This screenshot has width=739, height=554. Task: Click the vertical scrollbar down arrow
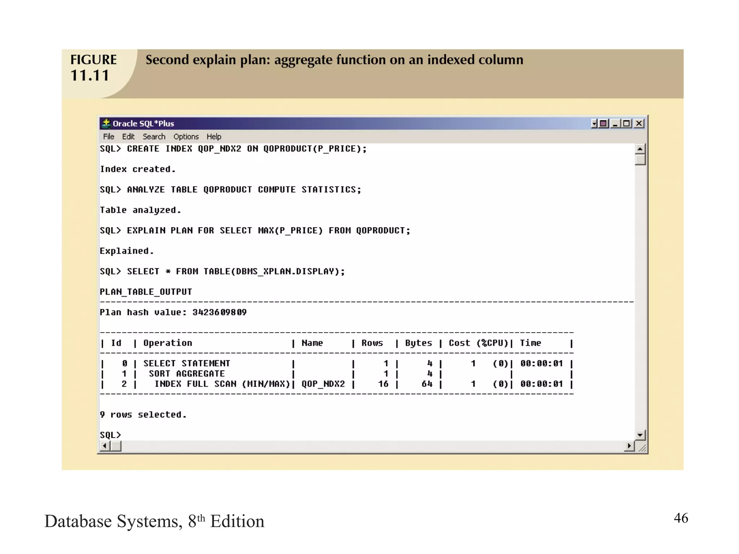click(640, 435)
